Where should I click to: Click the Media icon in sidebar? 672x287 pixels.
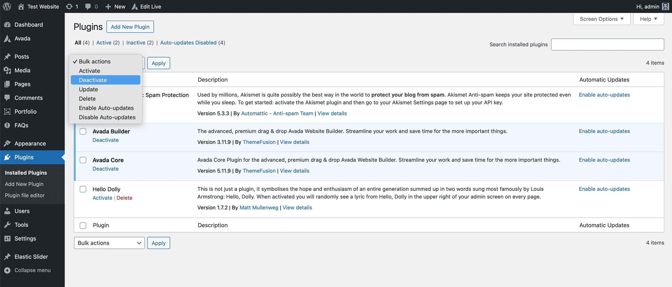coord(7,70)
